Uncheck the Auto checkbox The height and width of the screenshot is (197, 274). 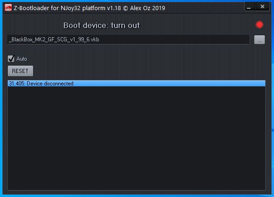coord(11,59)
